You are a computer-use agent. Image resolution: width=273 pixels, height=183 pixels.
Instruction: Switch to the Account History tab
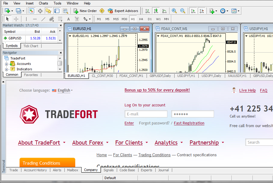35,170
